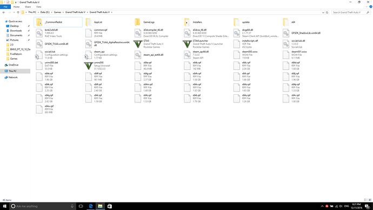373x210 pixels.
Task: Expand the chevron after Data (D:) in the address bar
Action: [x=51, y=12]
